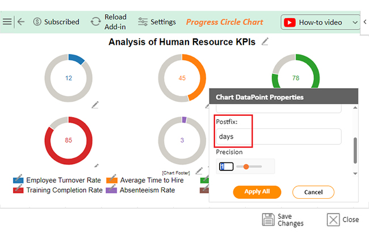Screen dimensions: 369x242
Task: Click scroll down arrow in properties panel
Action: (x=355, y=174)
